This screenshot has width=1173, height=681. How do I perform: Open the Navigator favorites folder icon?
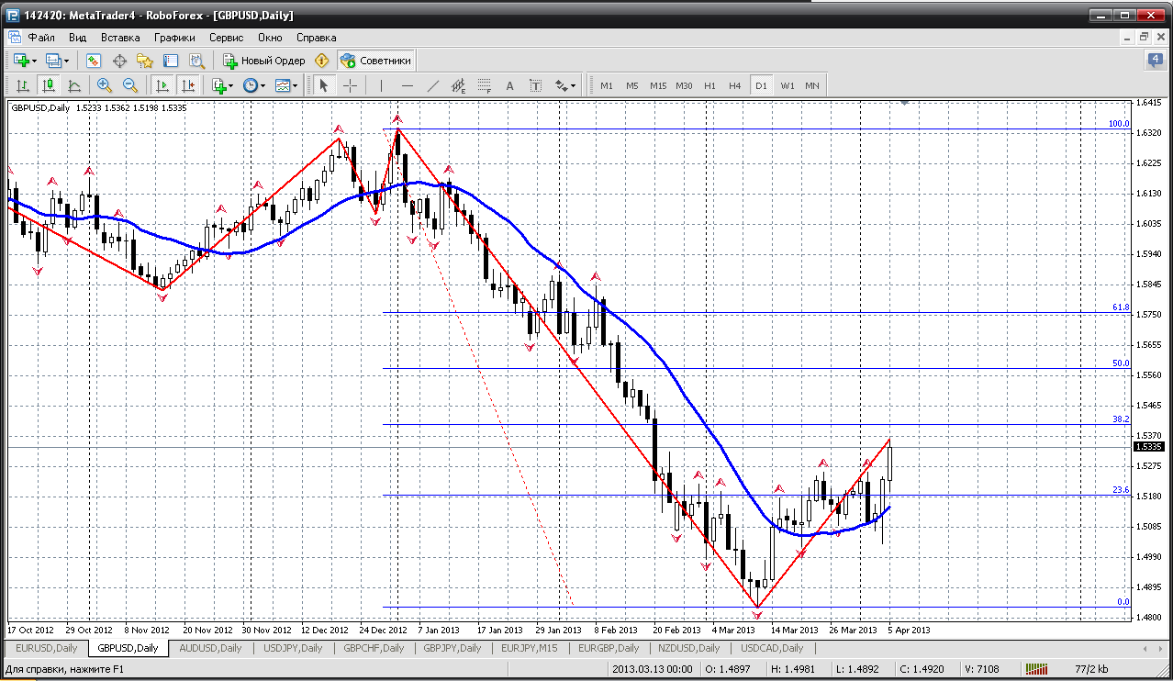[x=145, y=61]
